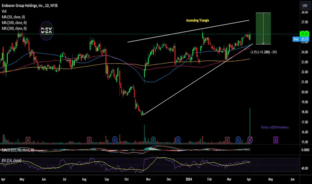Open the USD currency selector
The image size is (312, 184).
[305, 6]
